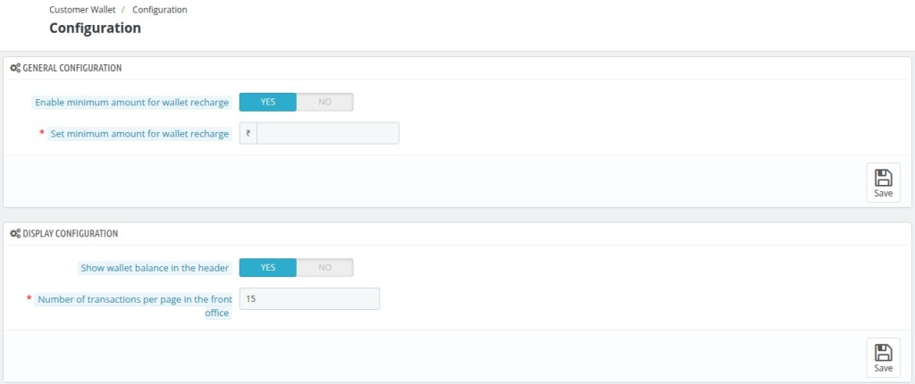915x384 pixels.
Task: Click the Display Configuration gears icon
Action: click(15, 233)
